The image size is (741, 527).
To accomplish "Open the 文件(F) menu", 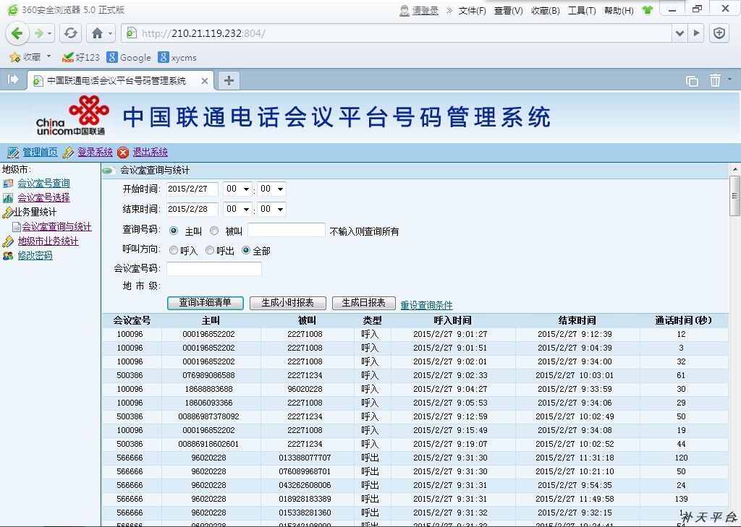I will (x=472, y=10).
